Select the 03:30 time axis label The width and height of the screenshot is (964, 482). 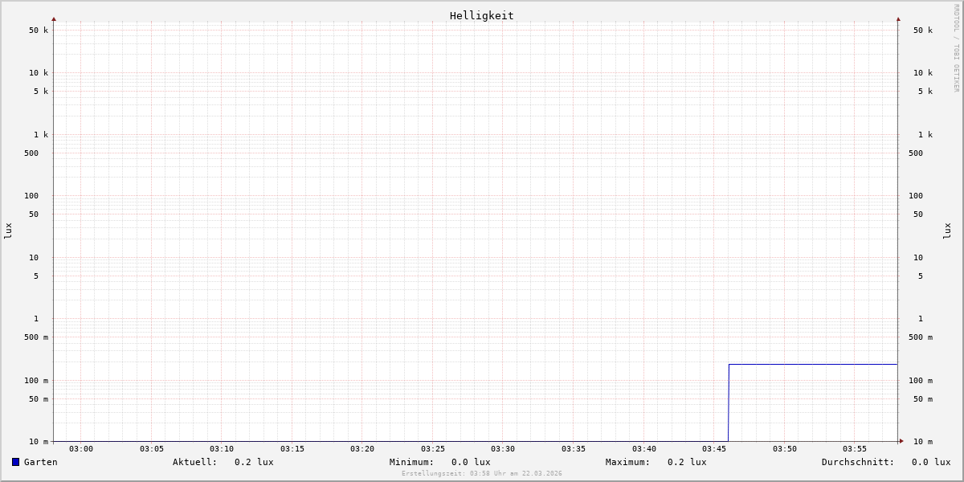[503, 449]
